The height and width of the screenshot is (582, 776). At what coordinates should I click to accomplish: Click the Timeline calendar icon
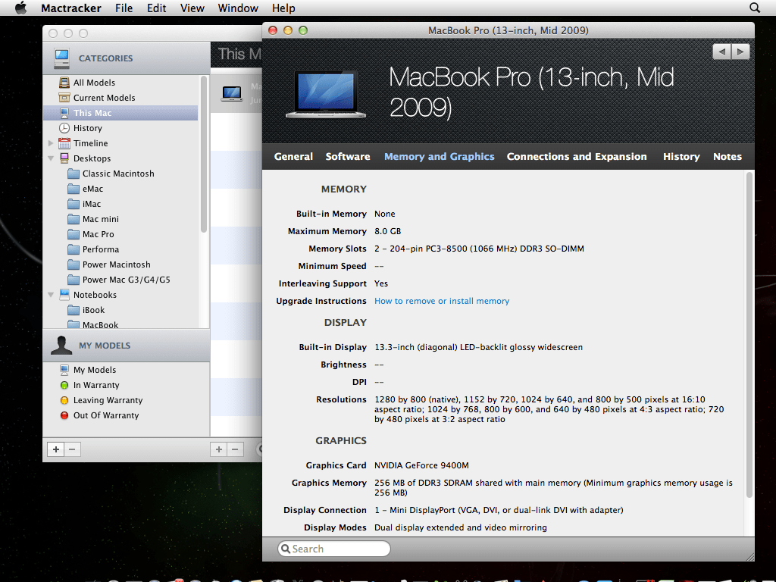[64, 143]
